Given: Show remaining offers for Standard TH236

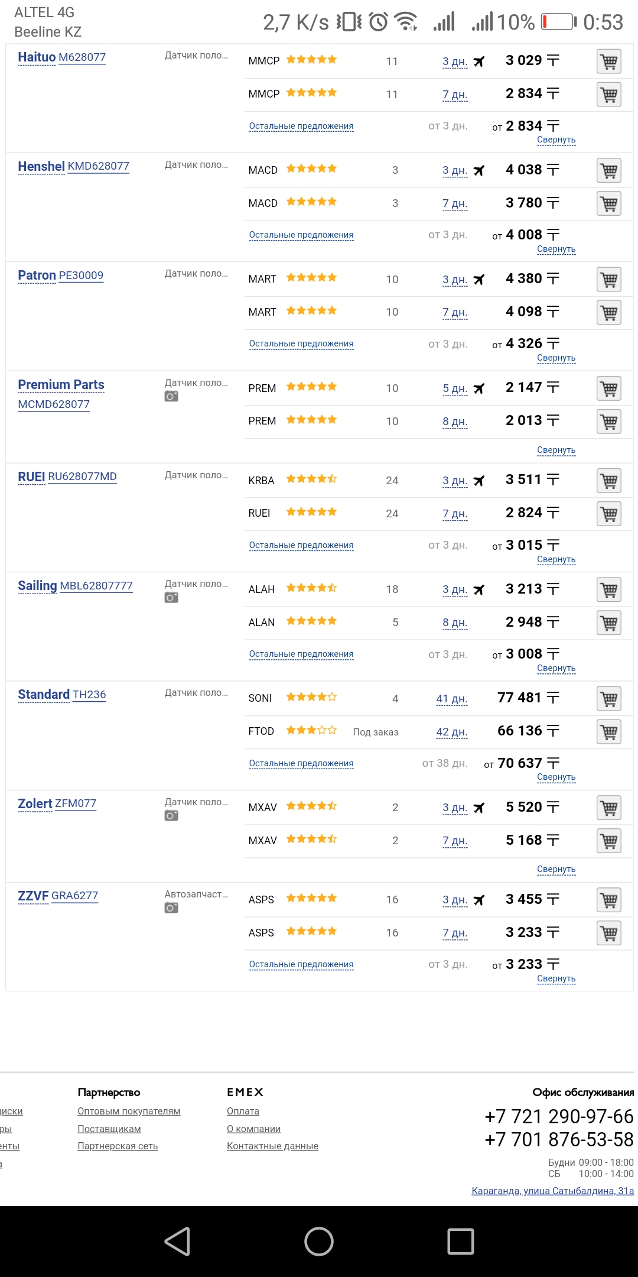Looking at the screenshot, I should (301, 764).
